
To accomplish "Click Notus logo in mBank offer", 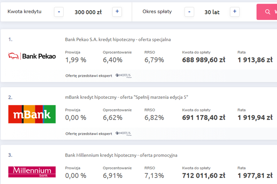I will [123, 133].
